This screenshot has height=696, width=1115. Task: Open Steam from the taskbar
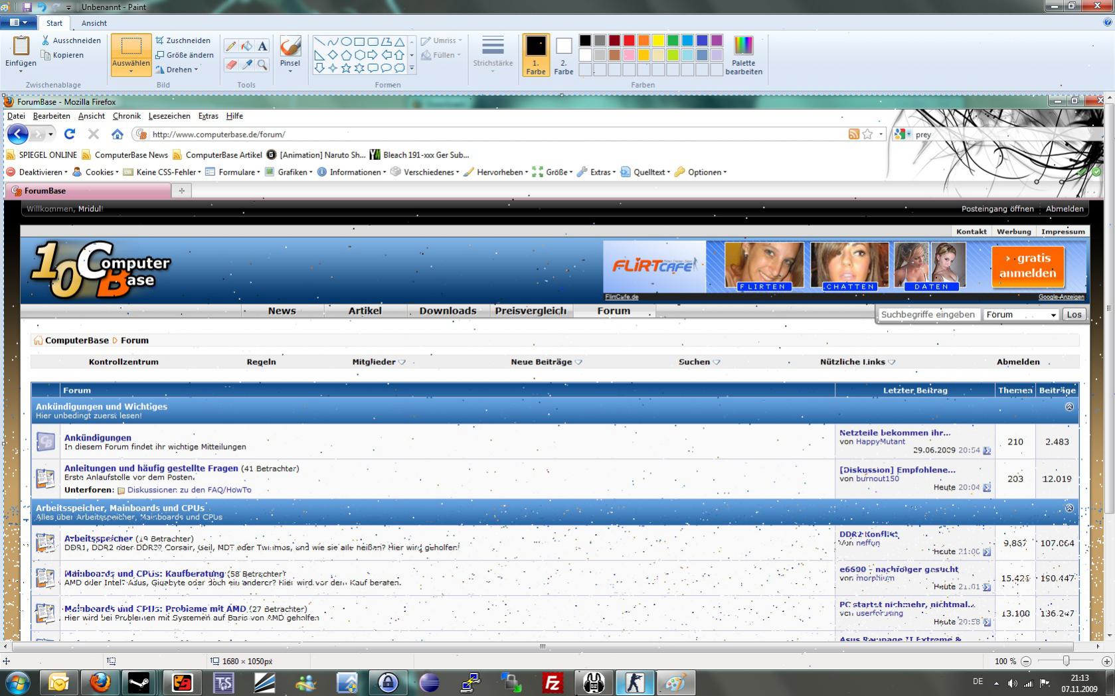tap(139, 682)
